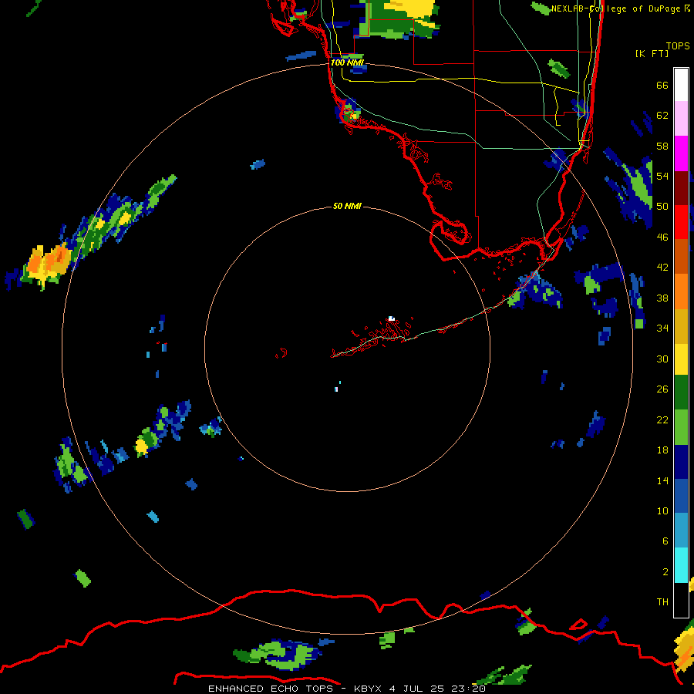Pick the light pink legend swatch

(x=681, y=118)
